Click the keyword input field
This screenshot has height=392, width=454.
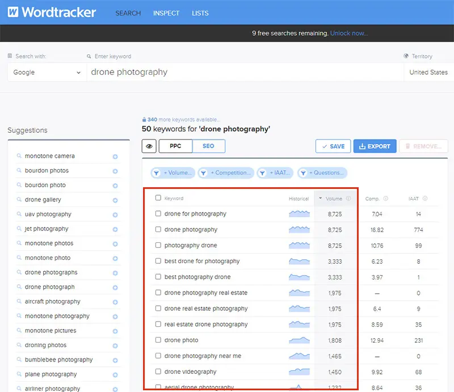tap(245, 72)
